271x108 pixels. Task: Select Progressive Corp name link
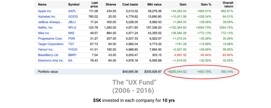50,39
